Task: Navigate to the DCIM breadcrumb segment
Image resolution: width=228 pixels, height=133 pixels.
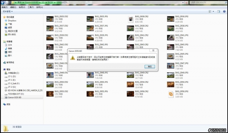Action: pyautogui.click(x=51, y=2)
